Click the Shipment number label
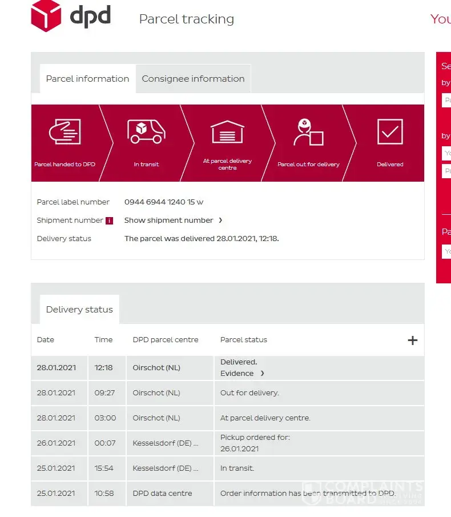The height and width of the screenshot is (517, 451). [70, 221]
